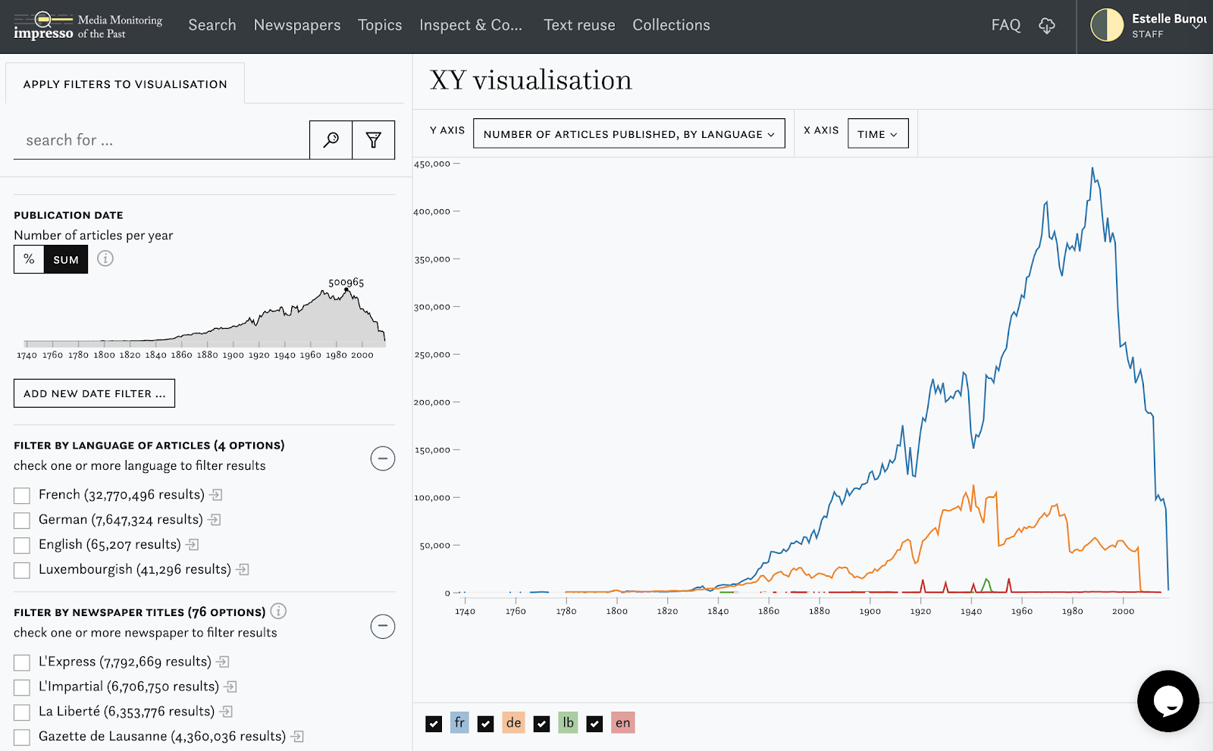
Task: Open the FAQ link
Action: tap(1005, 25)
